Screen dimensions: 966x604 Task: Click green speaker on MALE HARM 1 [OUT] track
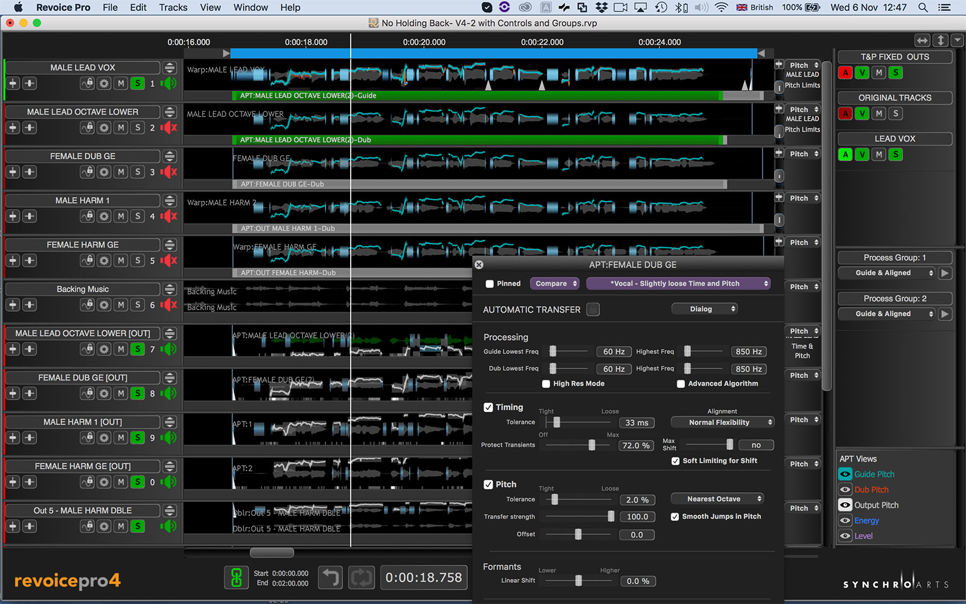coord(169,437)
